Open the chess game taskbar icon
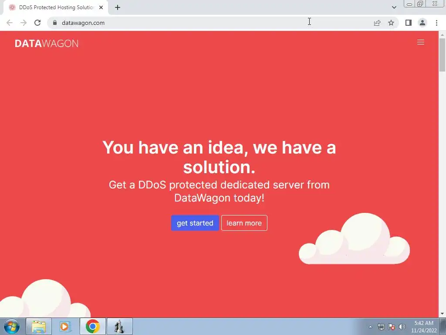This screenshot has width=446, height=335. [119, 326]
